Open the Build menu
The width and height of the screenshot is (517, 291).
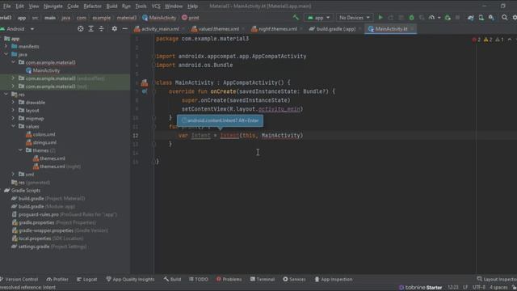[x=111, y=6]
